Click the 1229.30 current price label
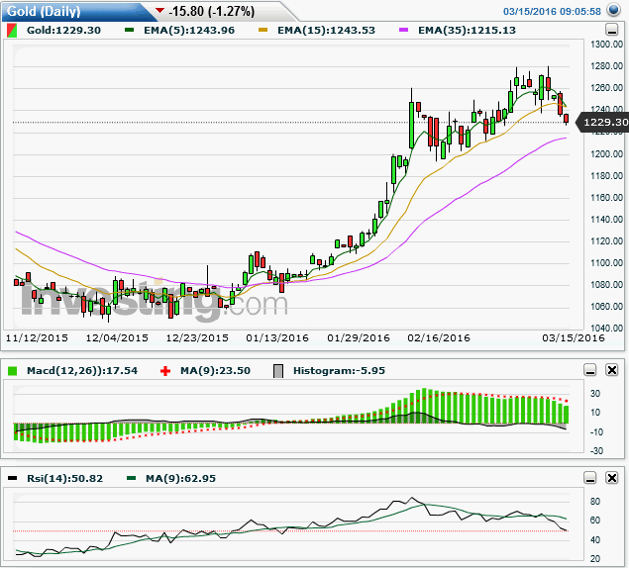Viewport: 629px width, 568px height. click(x=603, y=123)
